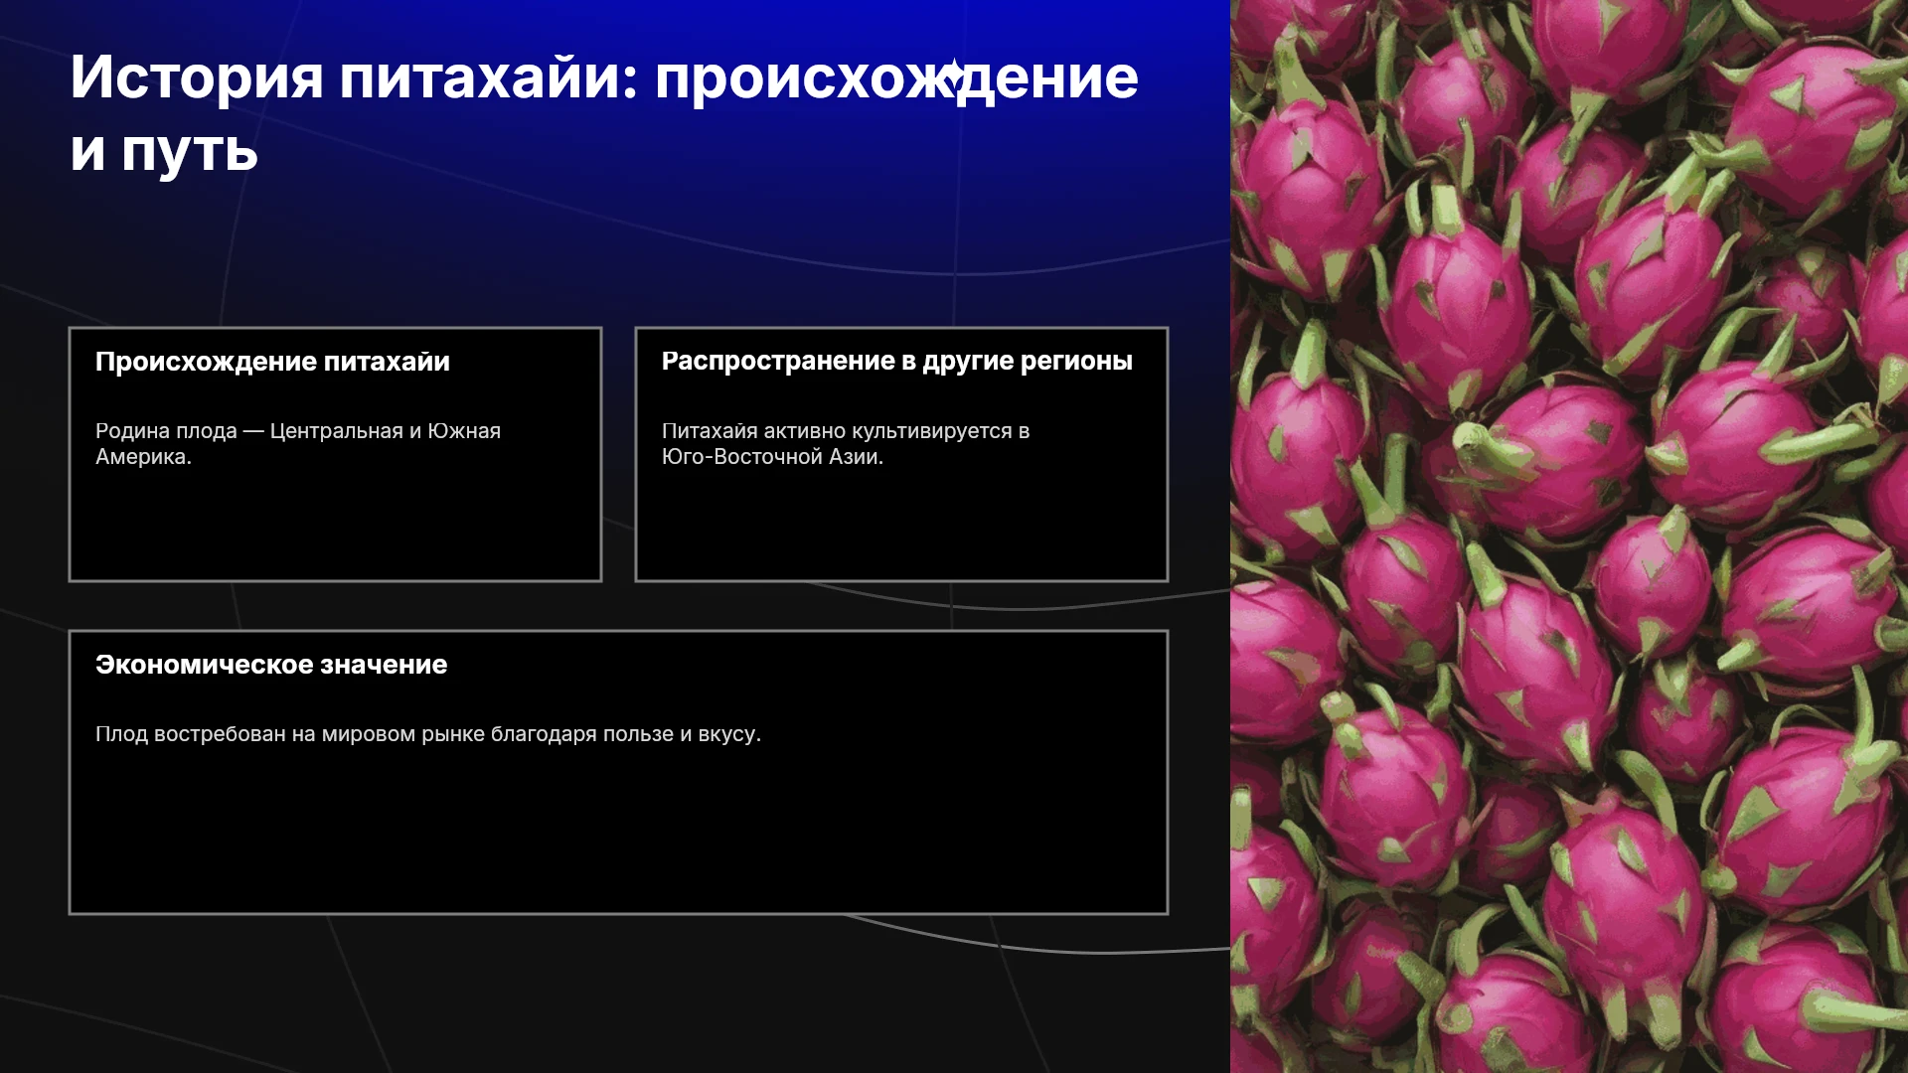1908x1073 pixels.
Task: Click the word "регионы" in the card heading
Action: [x=1076, y=362]
